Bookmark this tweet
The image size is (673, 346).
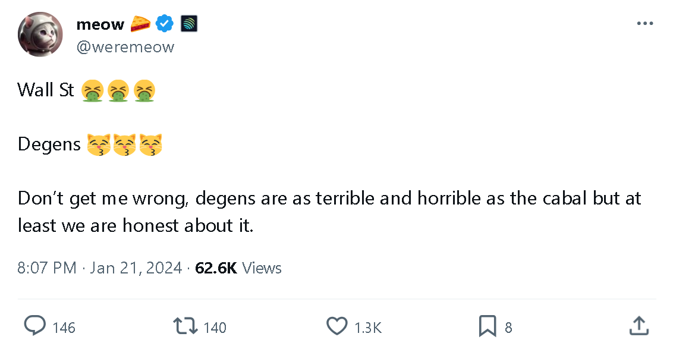tap(488, 326)
